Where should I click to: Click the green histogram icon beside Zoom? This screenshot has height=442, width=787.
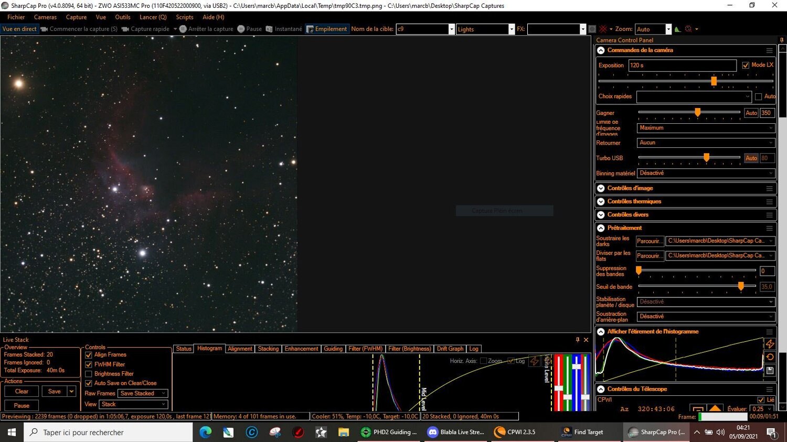point(677,29)
